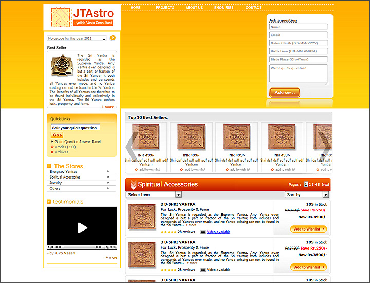Open the testimonials more link
370x283 pixels.
point(112,257)
